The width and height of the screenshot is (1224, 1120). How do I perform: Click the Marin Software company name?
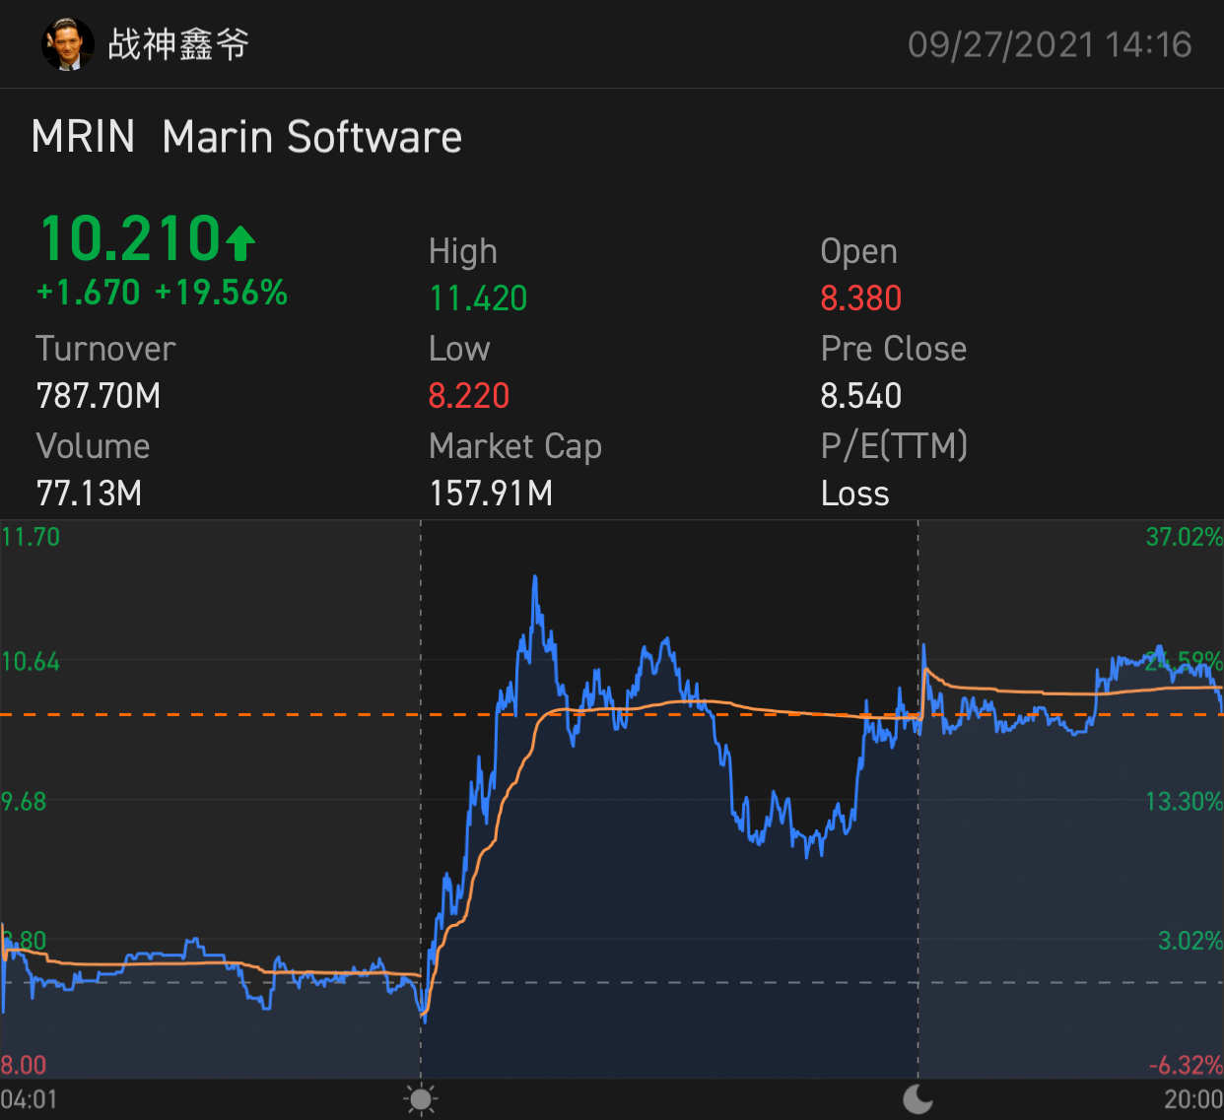311,136
